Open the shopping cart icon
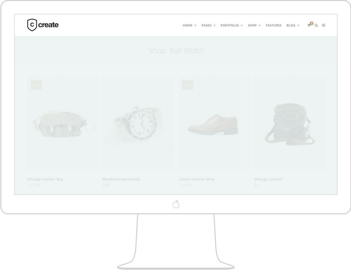 pos(309,26)
